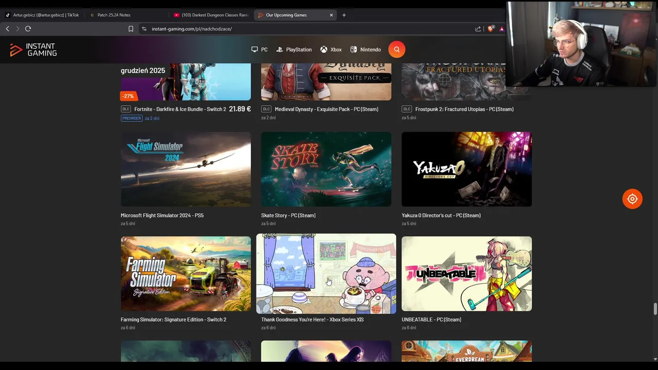Reload the page with refresh icon
This screenshot has width=658, height=370.
coord(28,29)
